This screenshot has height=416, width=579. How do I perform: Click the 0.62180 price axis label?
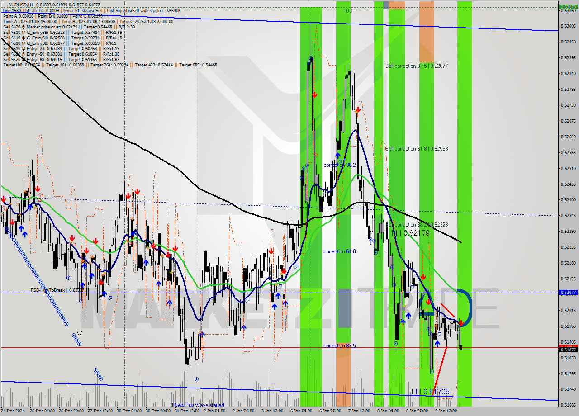[x=568, y=263]
